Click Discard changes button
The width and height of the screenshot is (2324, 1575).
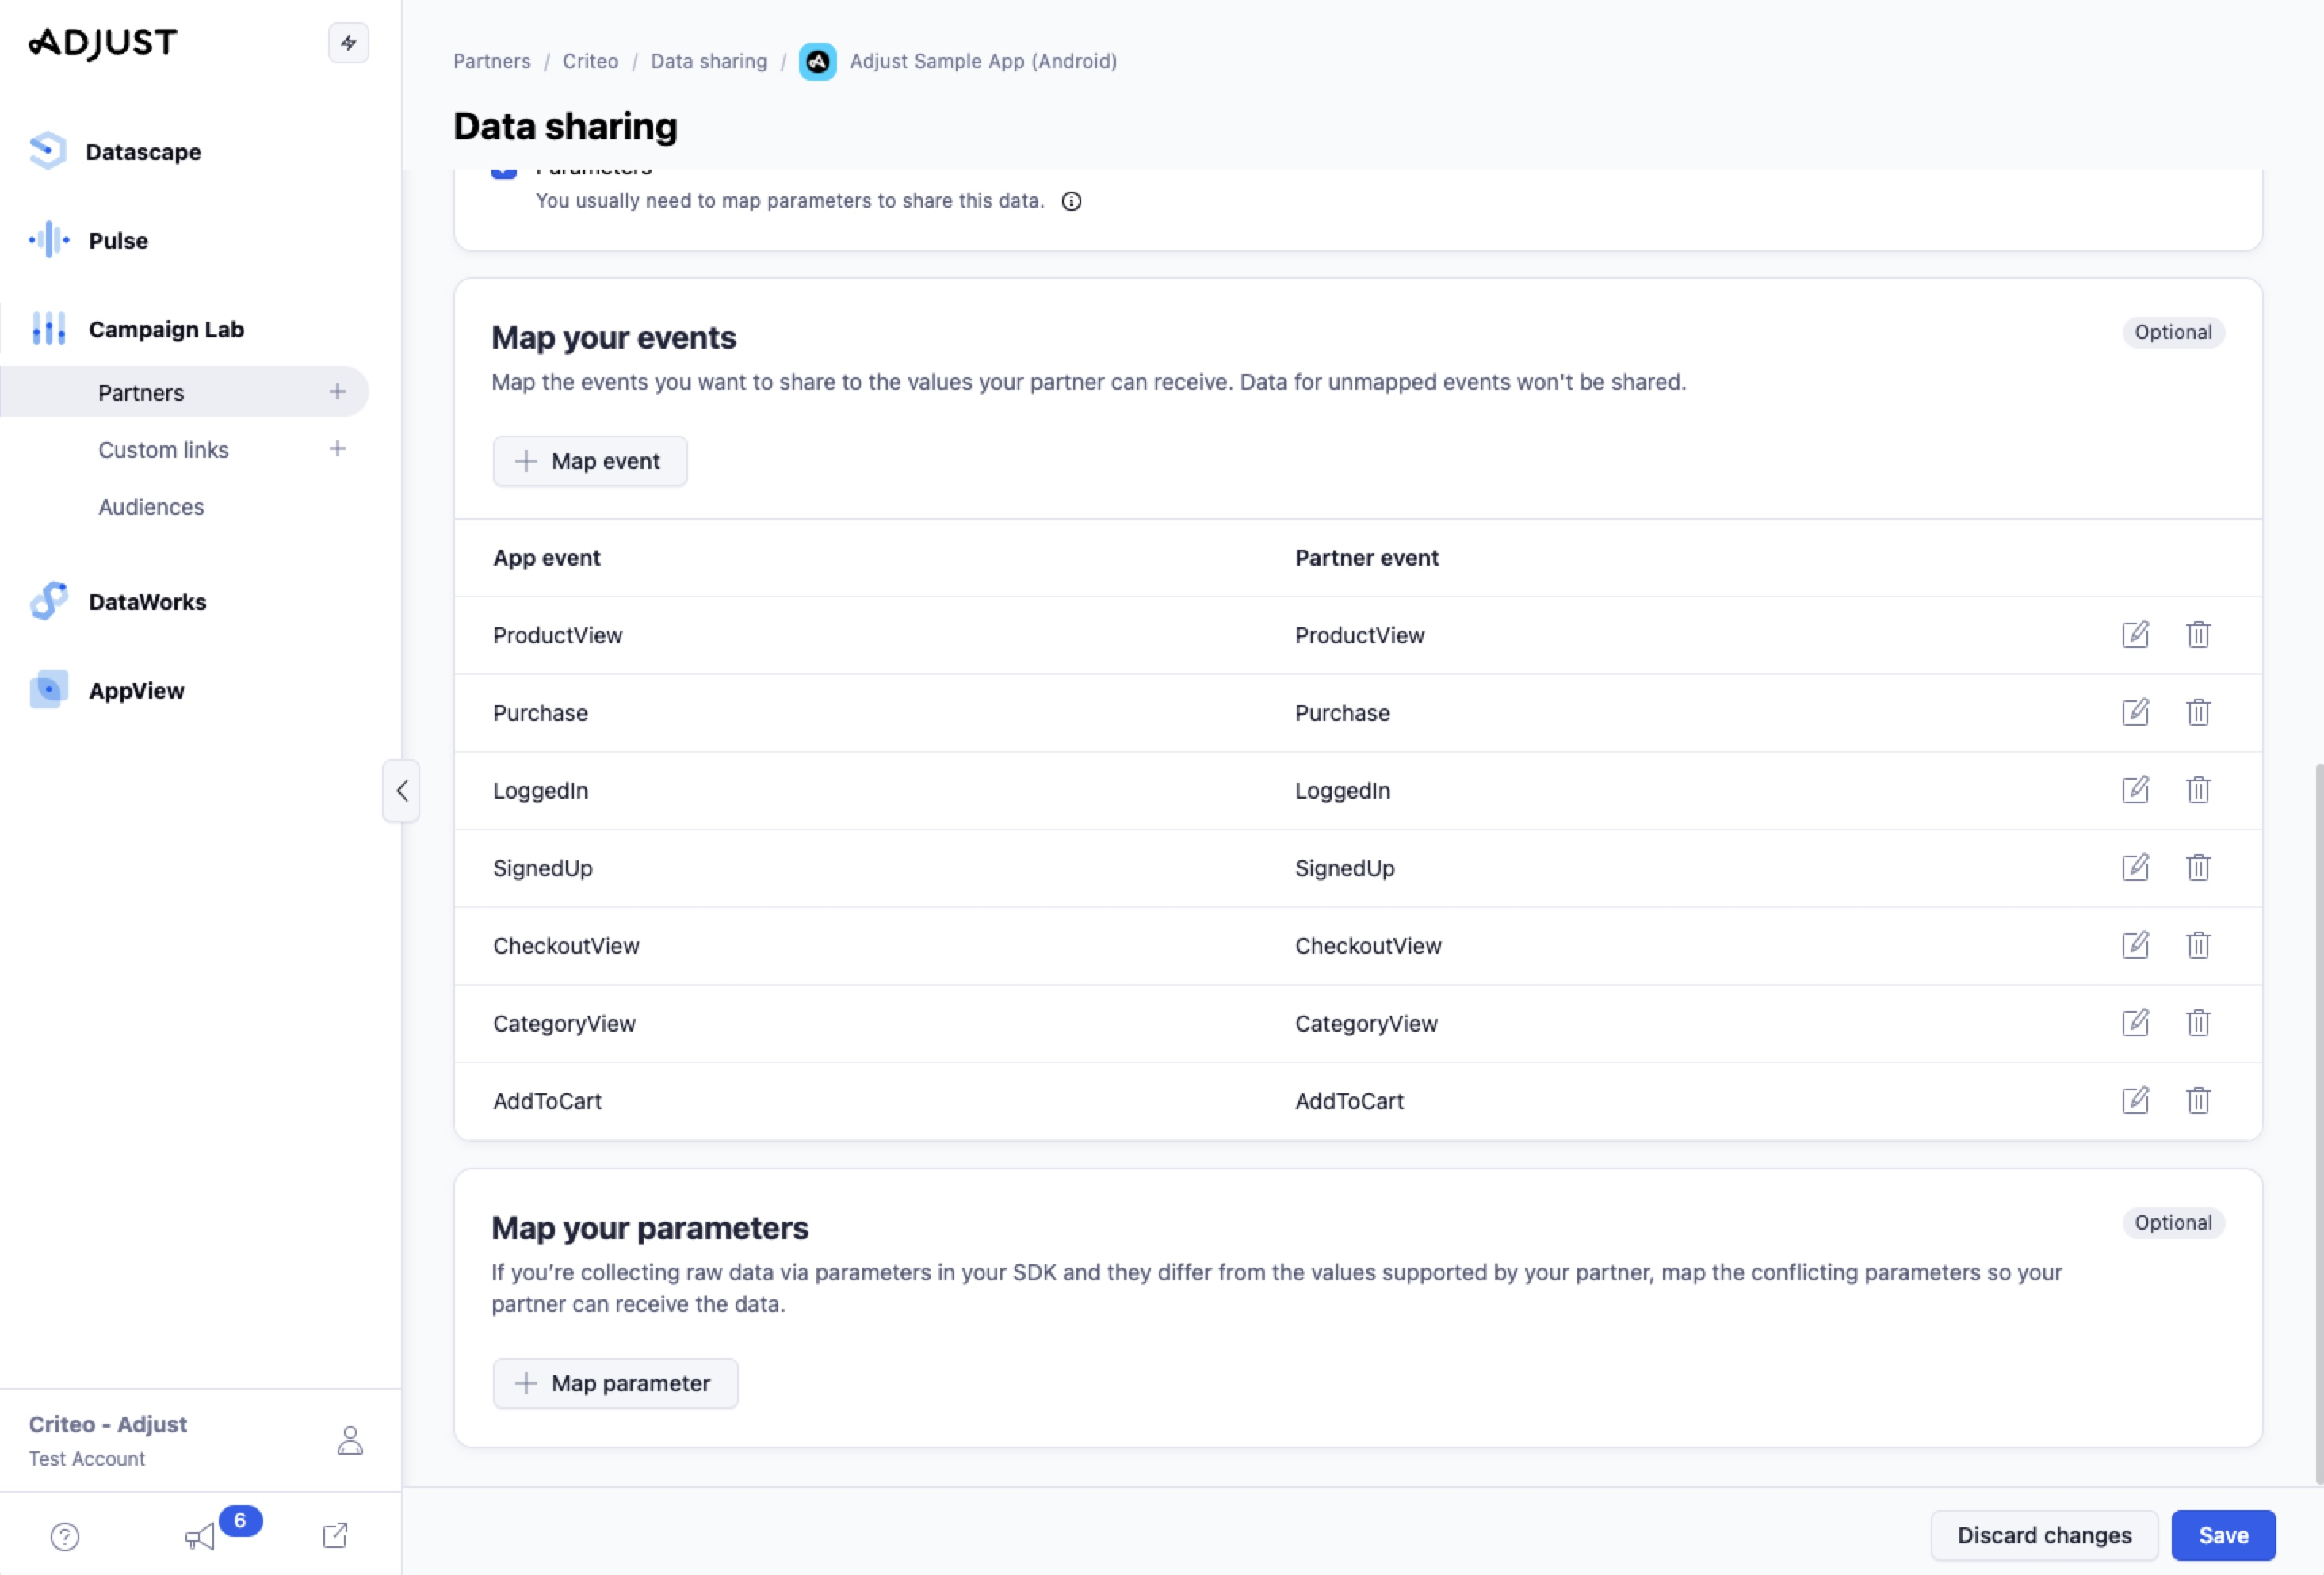[x=2044, y=1535]
